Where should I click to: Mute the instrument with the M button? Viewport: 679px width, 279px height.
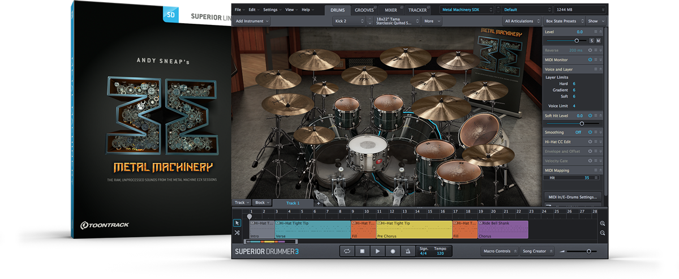coord(598,41)
